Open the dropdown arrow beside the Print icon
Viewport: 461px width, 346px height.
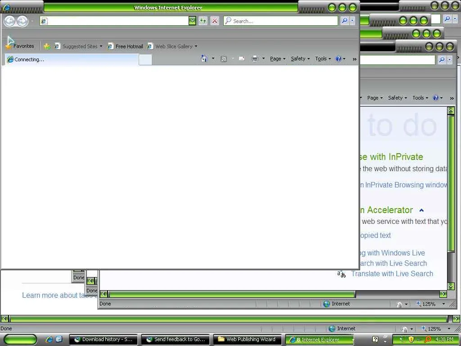263,59
